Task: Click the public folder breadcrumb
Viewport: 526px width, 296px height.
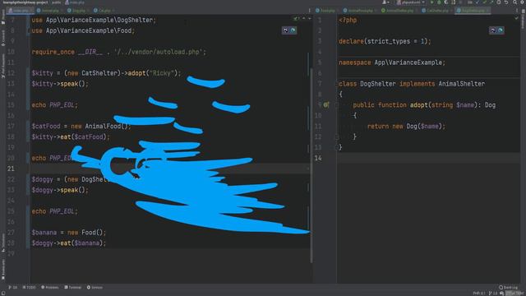Action: tap(57, 2)
